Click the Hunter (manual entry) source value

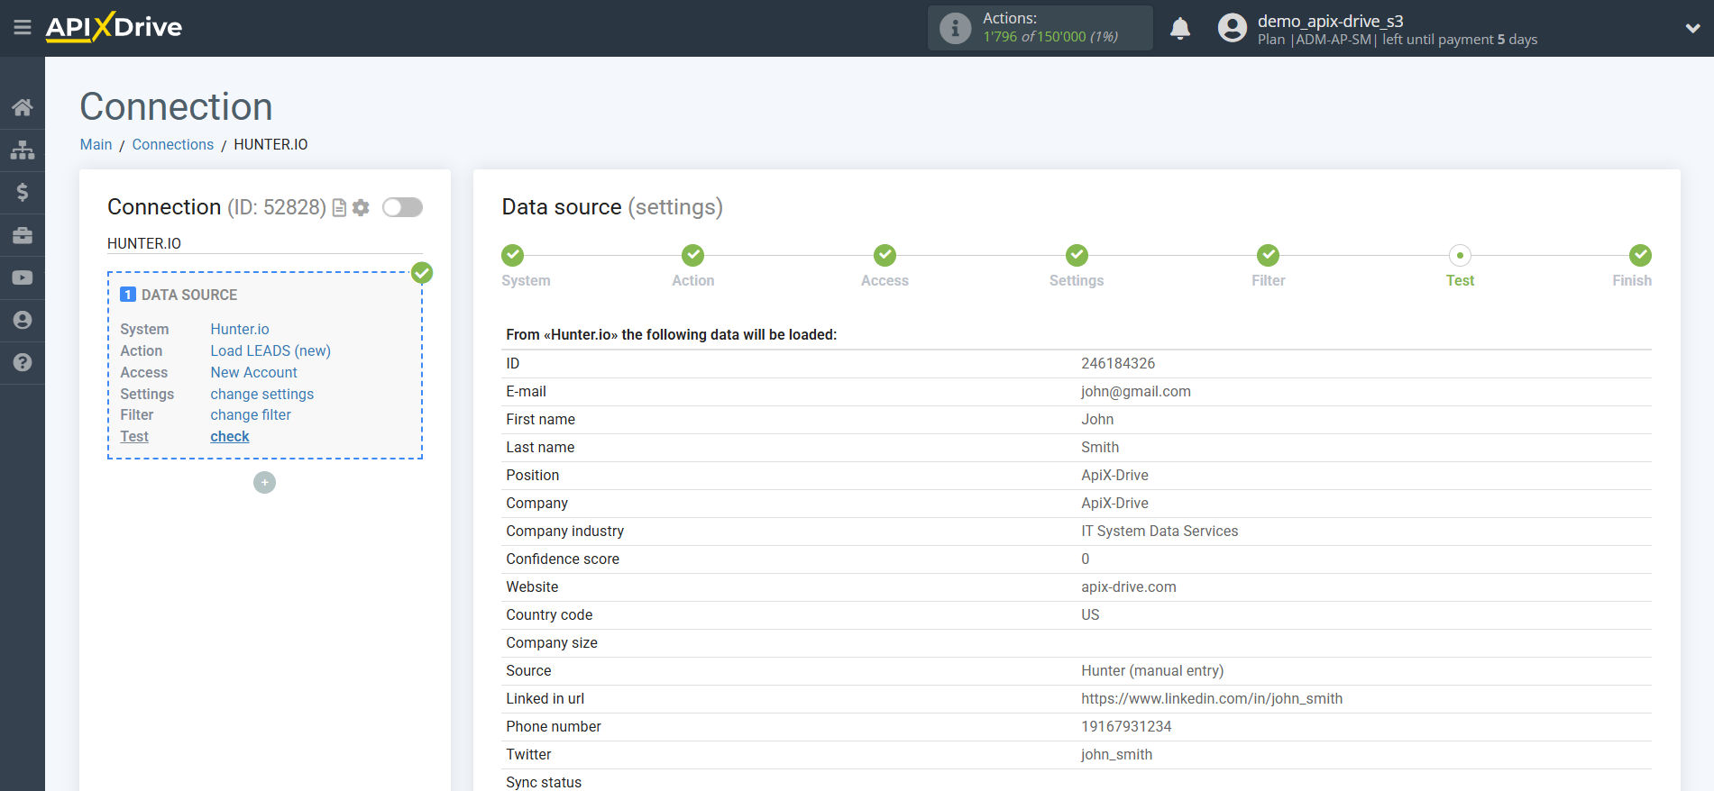[x=1152, y=670]
